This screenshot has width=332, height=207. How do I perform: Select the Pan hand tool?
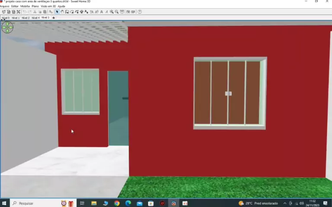click(62, 12)
